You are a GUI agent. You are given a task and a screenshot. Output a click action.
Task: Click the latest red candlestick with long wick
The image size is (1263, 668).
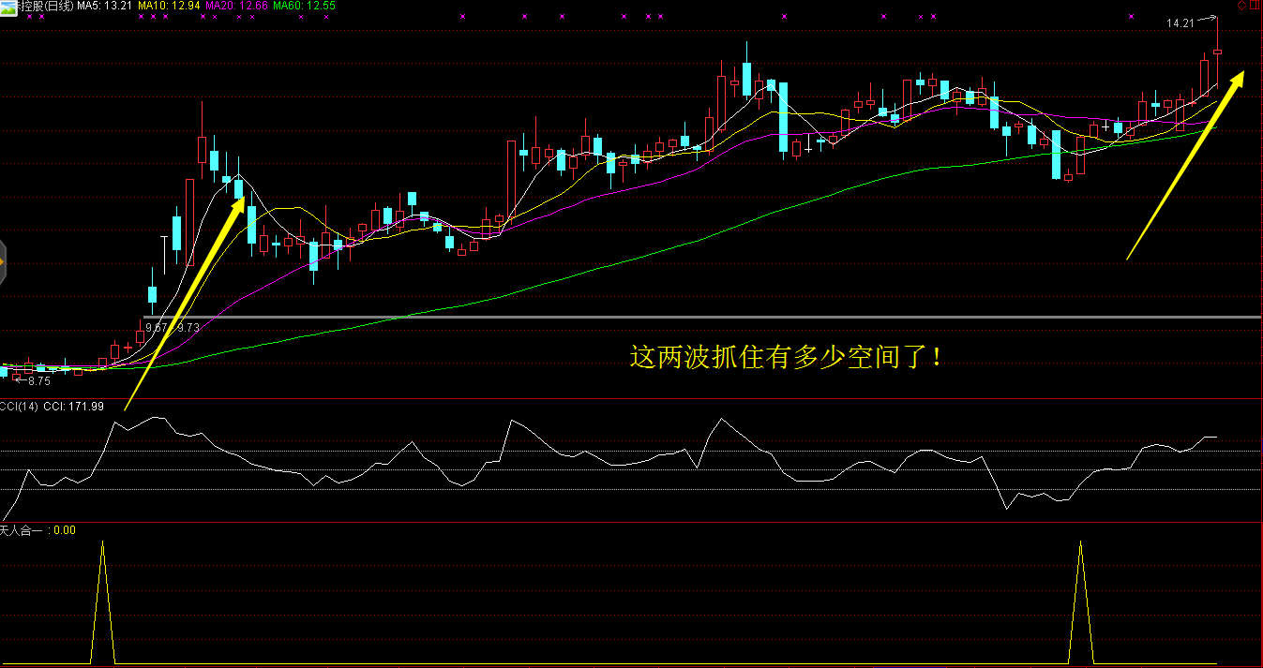click(1217, 52)
